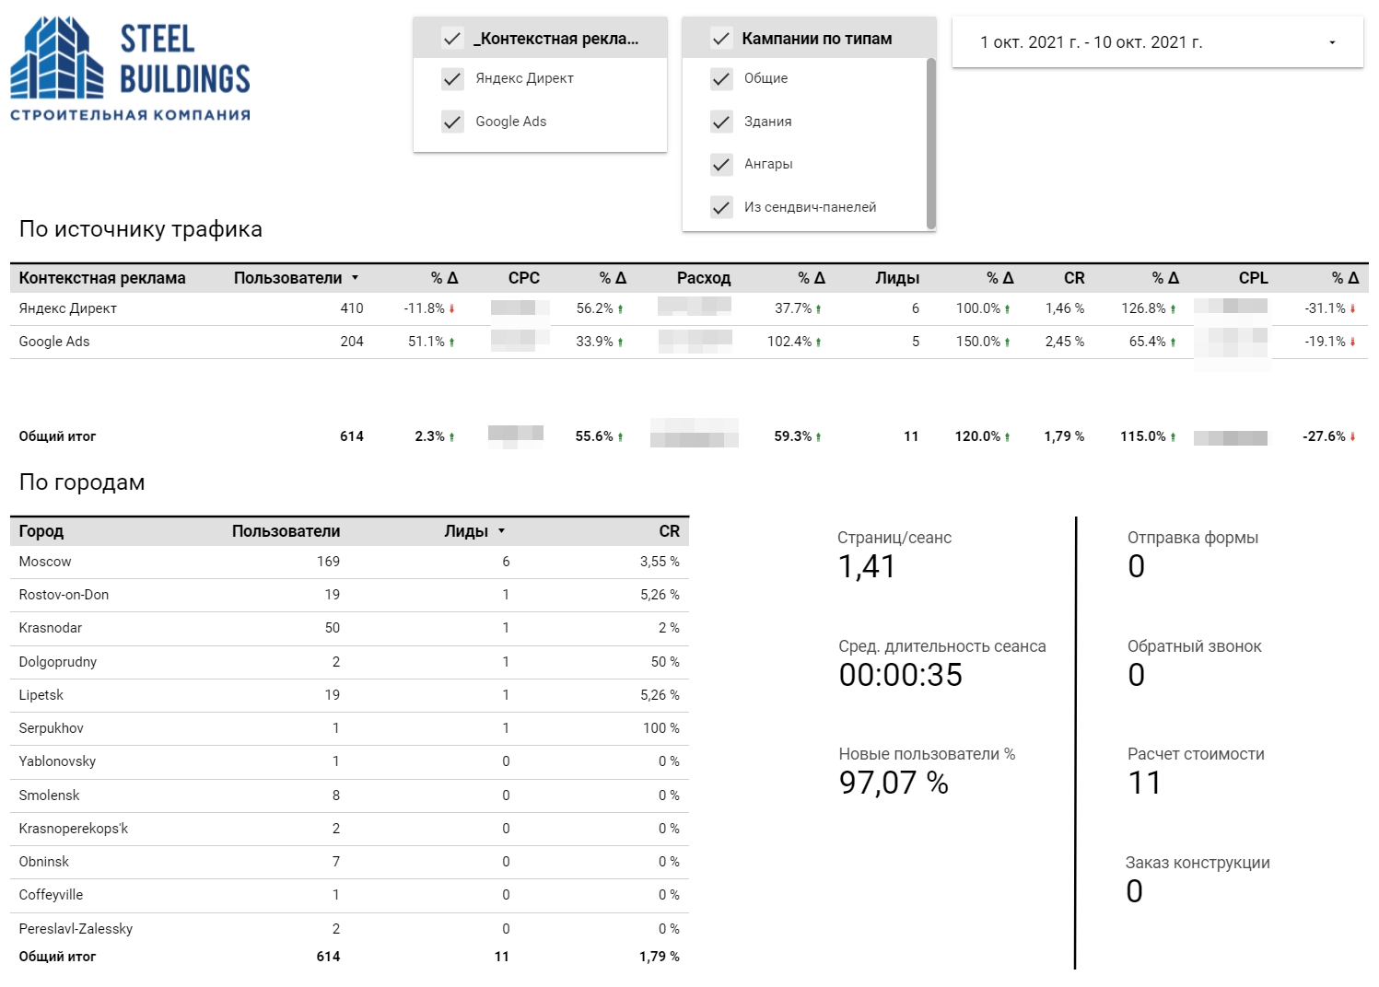The width and height of the screenshot is (1379, 987).
Task: Select the Lipetsk city row
Action: (x=350, y=695)
